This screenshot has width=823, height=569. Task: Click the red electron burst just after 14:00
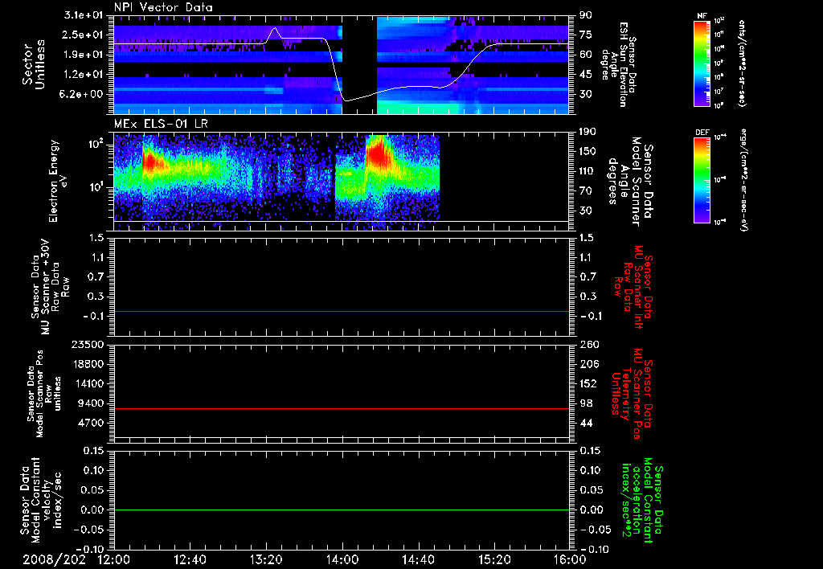(378, 154)
